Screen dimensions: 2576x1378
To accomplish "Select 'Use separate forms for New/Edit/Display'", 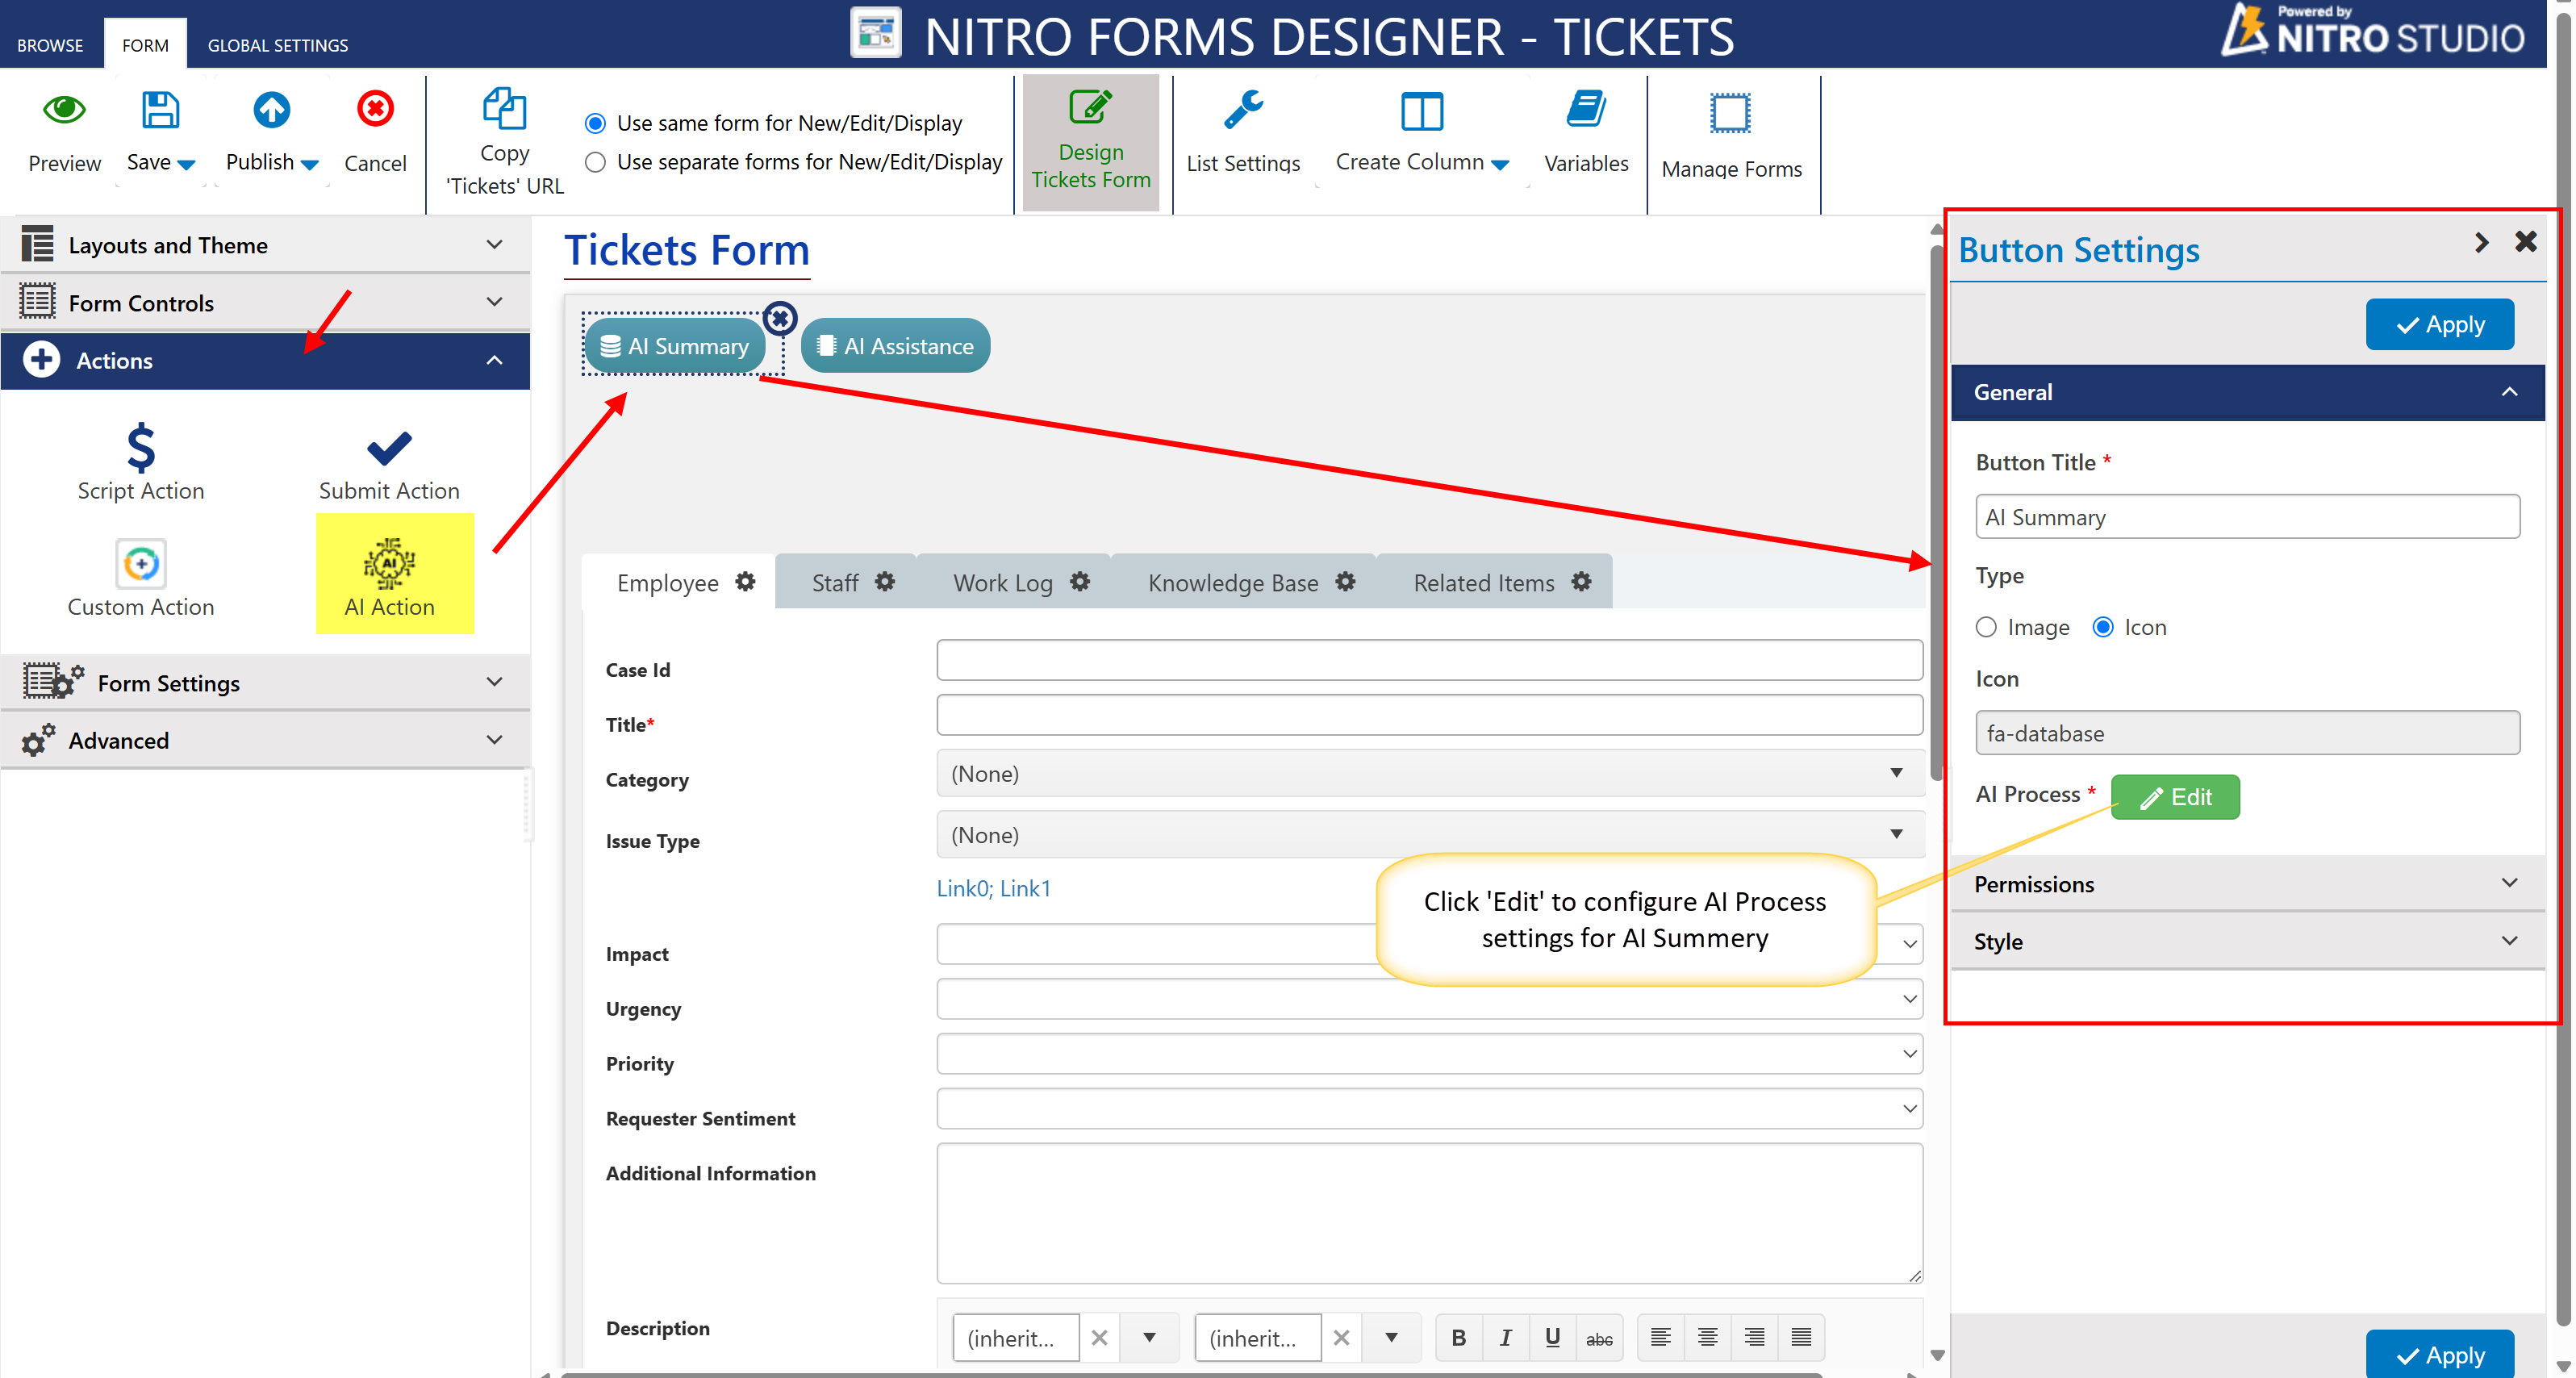I will point(595,162).
